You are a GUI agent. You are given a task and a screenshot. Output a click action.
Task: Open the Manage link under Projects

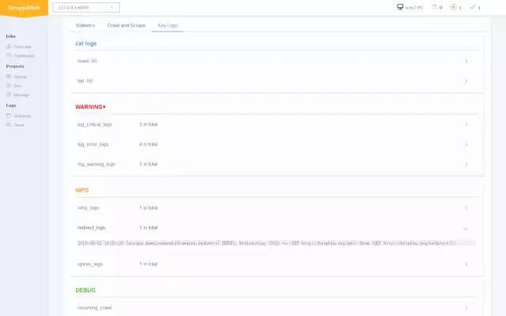pos(21,95)
